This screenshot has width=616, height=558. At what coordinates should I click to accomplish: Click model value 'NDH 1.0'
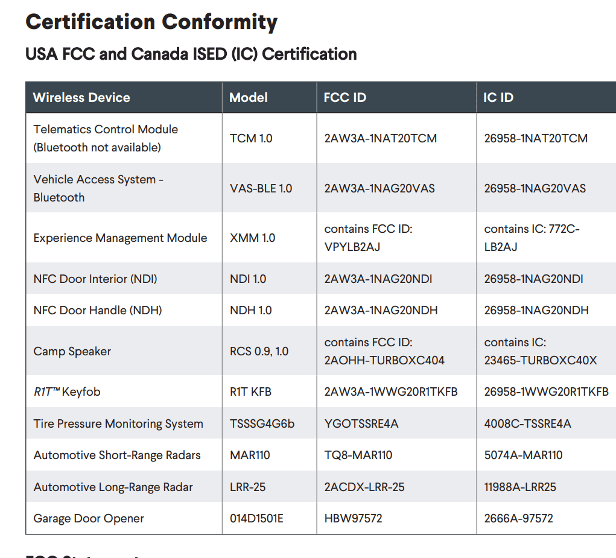tap(250, 310)
